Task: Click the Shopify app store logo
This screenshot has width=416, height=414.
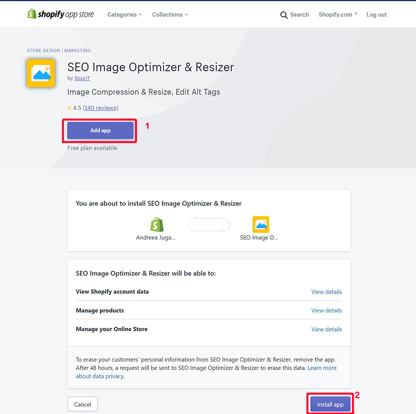Action: tap(60, 14)
